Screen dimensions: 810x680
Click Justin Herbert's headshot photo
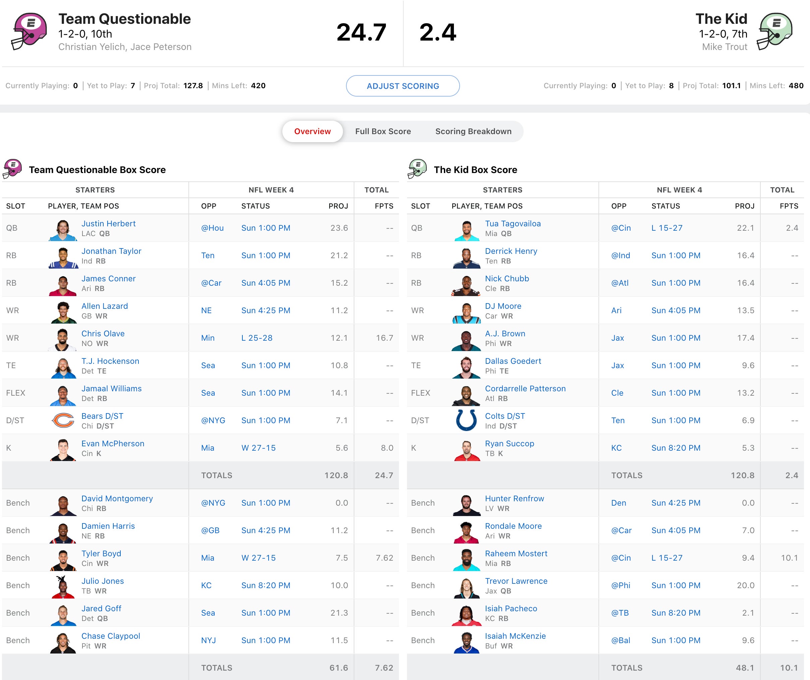click(x=63, y=230)
